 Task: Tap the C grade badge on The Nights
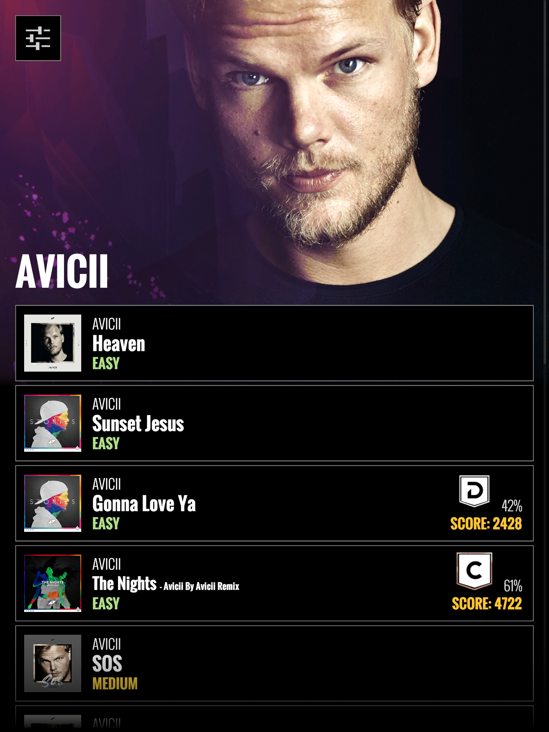coord(474,571)
